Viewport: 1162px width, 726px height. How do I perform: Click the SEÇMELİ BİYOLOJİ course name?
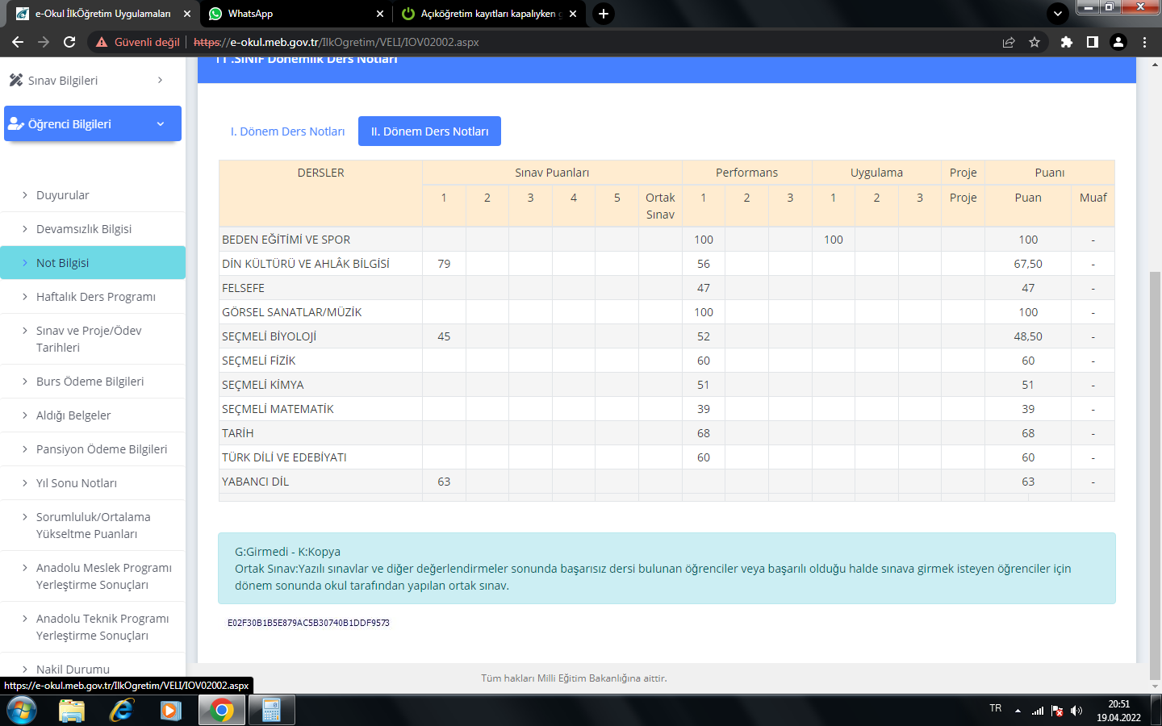(x=269, y=336)
